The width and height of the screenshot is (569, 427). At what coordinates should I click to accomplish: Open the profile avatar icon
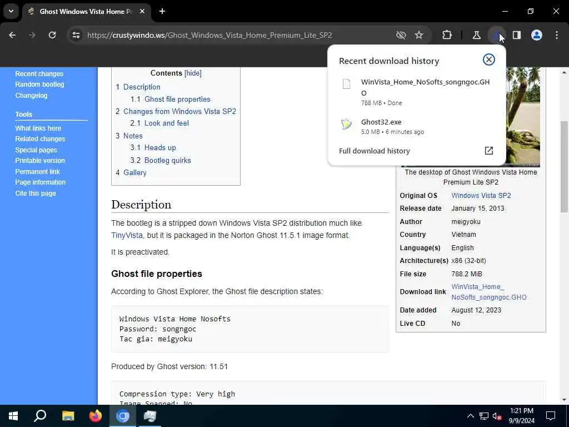point(537,35)
